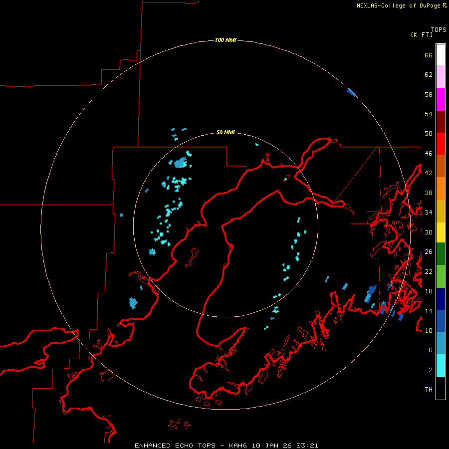Click the NEXLAB-College of DuPage label

point(398,5)
